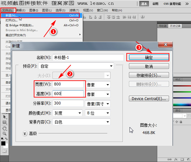Select the Hand tool

click(x=4, y=128)
